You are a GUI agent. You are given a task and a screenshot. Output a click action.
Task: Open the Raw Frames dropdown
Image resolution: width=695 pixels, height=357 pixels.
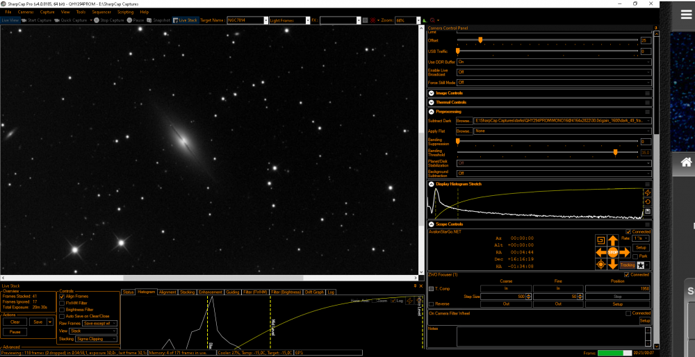pyautogui.click(x=100, y=324)
